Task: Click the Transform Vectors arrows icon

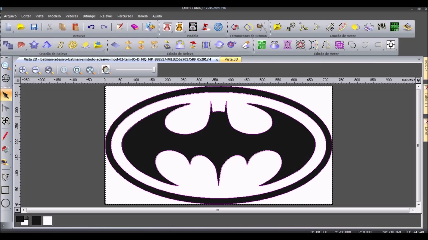Action: pyautogui.click(x=391, y=45)
